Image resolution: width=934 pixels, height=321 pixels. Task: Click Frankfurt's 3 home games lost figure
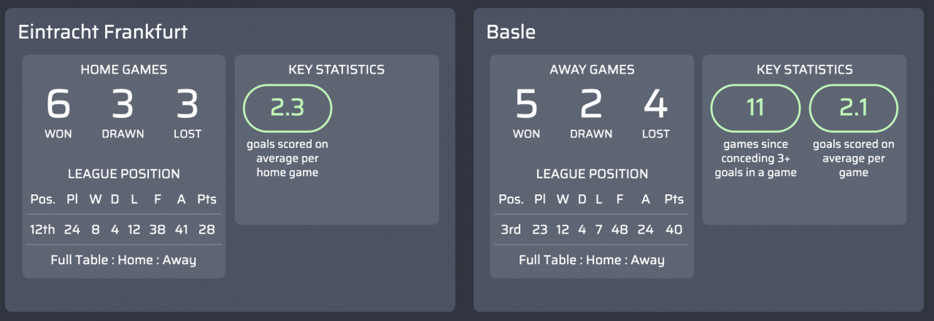pyautogui.click(x=188, y=104)
